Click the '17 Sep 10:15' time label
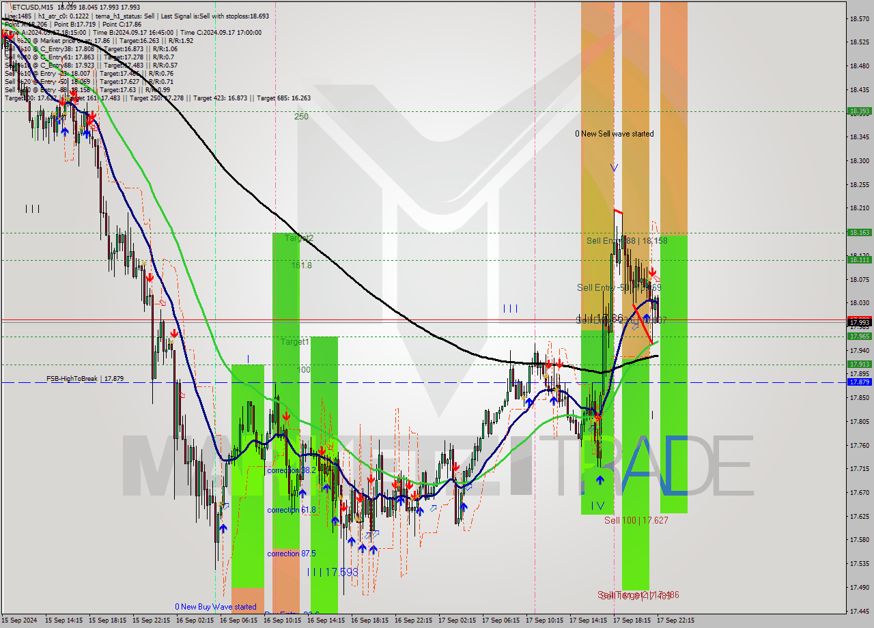874x628 pixels. [x=545, y=620]
